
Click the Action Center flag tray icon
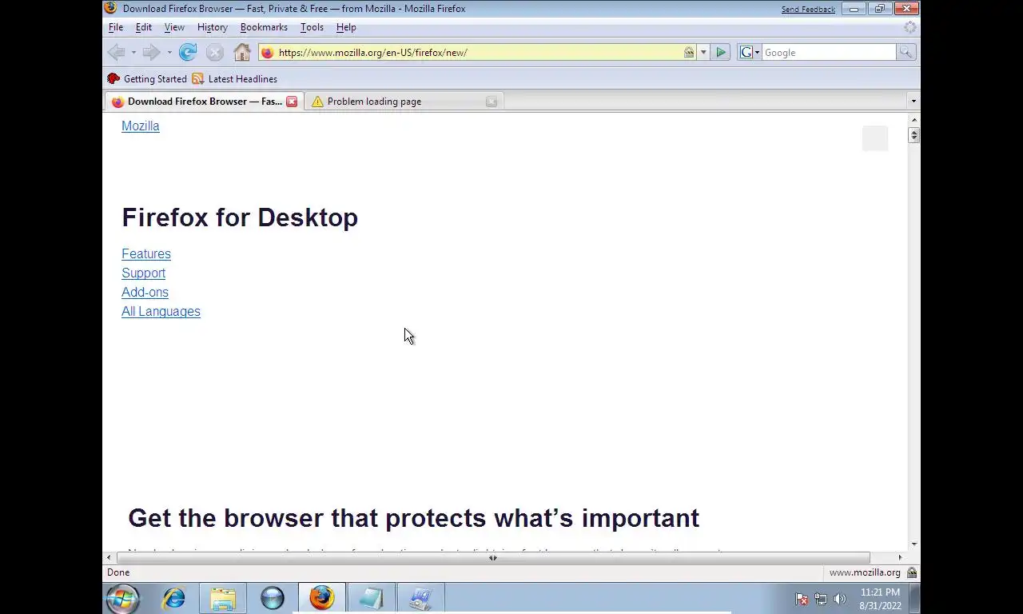pyautogui.click(x=802, y=599)
